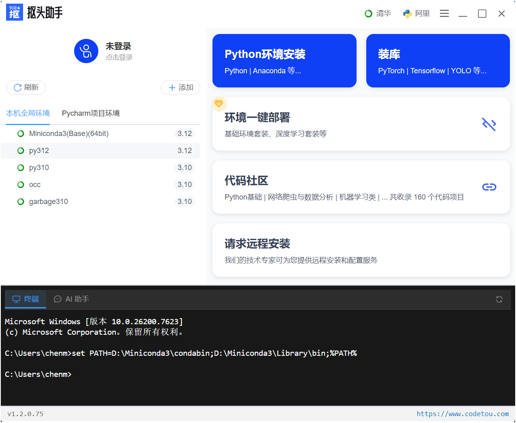Click version text v1.2.0.75
Image resolution: width=516 pixels, height=423 pixels.
25,414
